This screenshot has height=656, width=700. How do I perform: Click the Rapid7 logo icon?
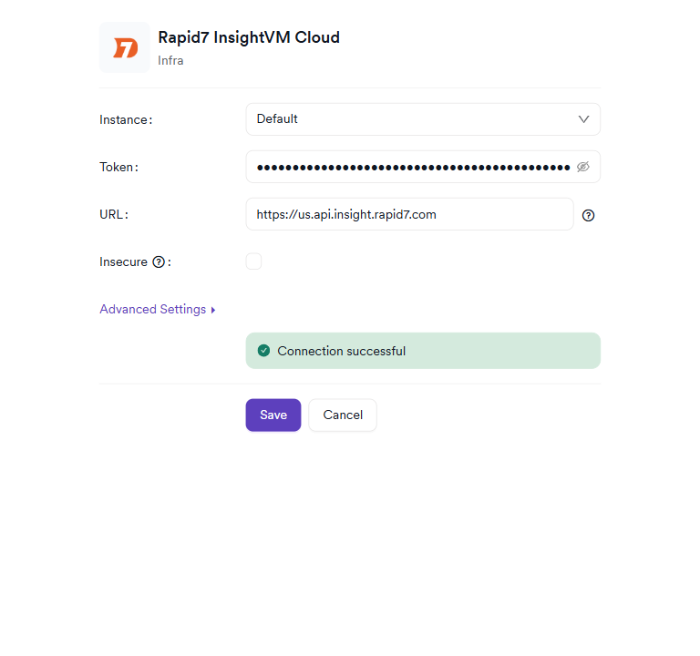coord(125,47)
